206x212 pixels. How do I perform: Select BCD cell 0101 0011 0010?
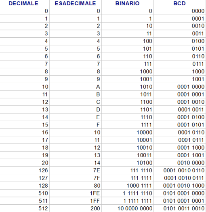coord(180,208)
